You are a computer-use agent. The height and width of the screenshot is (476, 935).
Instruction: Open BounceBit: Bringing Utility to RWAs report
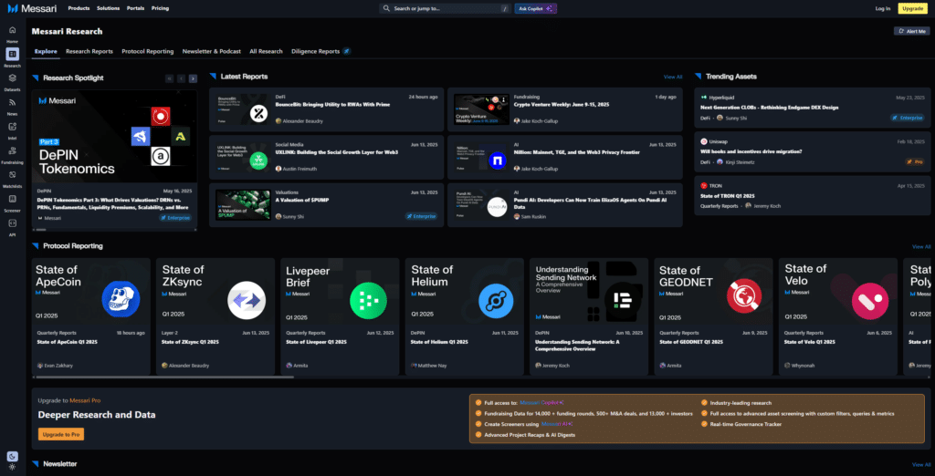click(x=332, y=104)
